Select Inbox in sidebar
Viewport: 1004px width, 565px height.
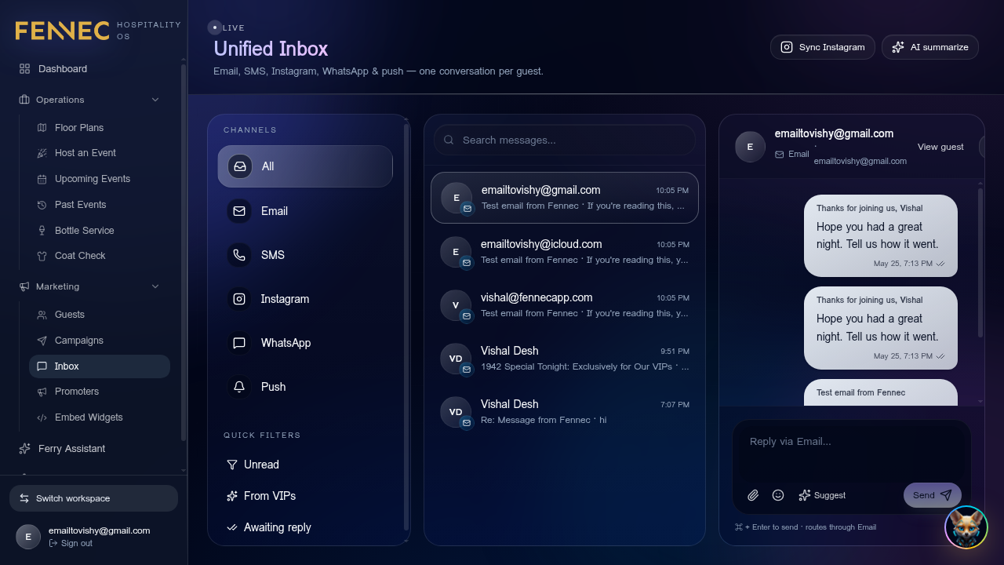[x=99, y=366]
